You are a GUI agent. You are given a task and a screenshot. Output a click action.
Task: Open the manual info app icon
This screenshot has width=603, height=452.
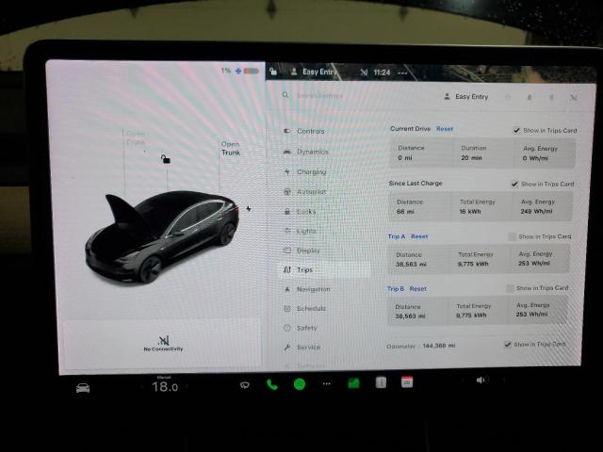click(381, 382)
